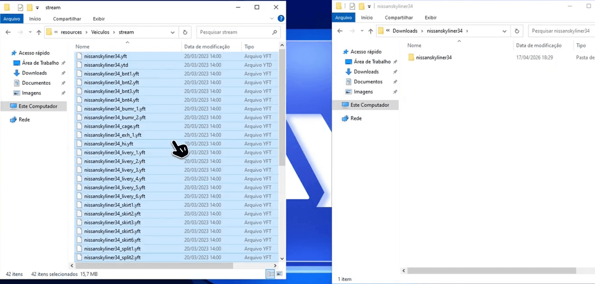
Task: Open the Arquivo tab in the nissanskyliner34 window
Action: point(343,17)
